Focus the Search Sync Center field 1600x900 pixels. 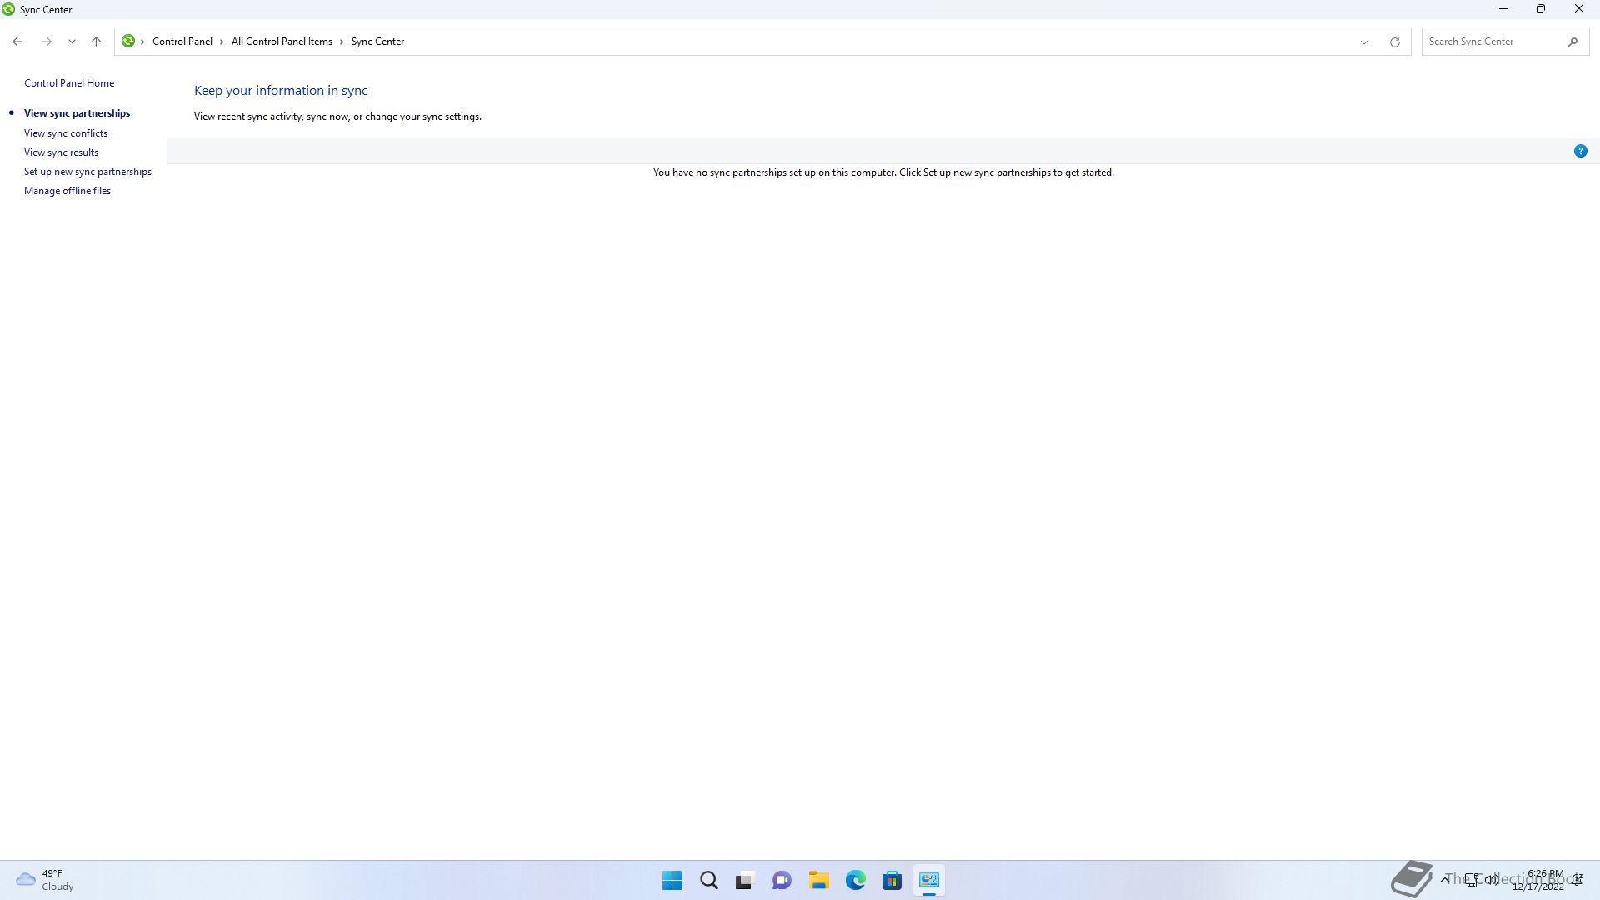point(1492,42)
